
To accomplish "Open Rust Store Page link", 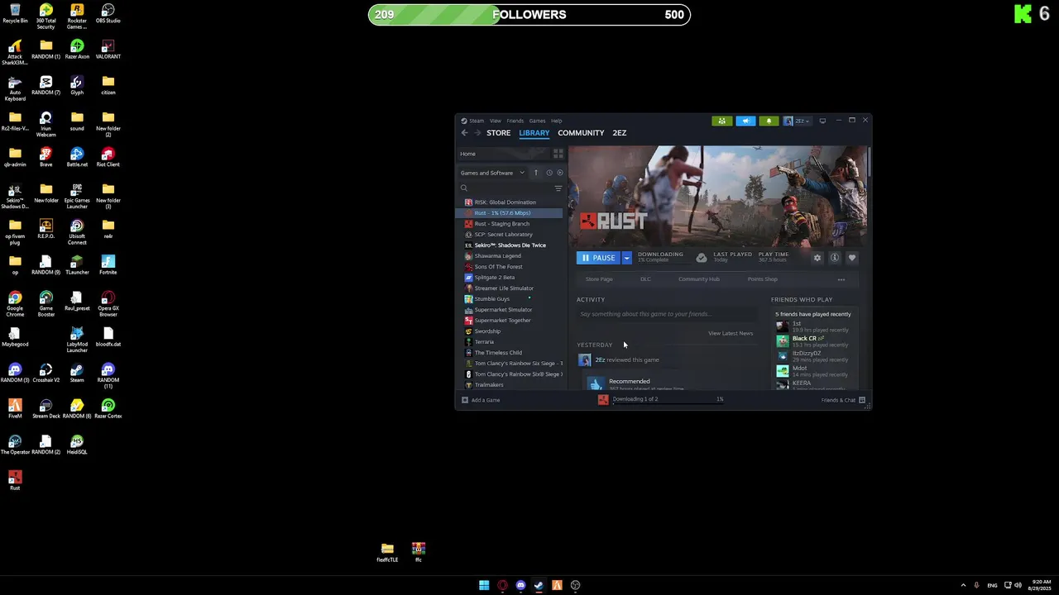I will pyautogui.click(x=599, y=279).
